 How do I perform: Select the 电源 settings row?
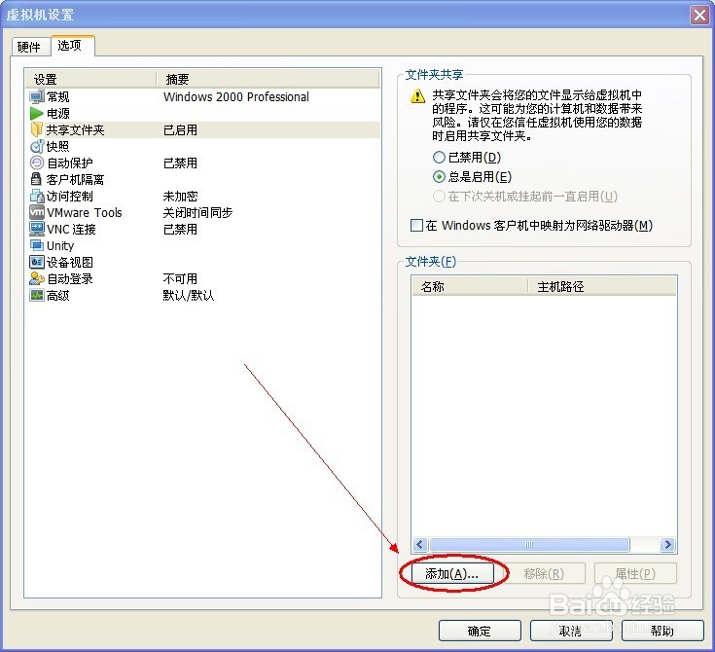pos(203,113)
